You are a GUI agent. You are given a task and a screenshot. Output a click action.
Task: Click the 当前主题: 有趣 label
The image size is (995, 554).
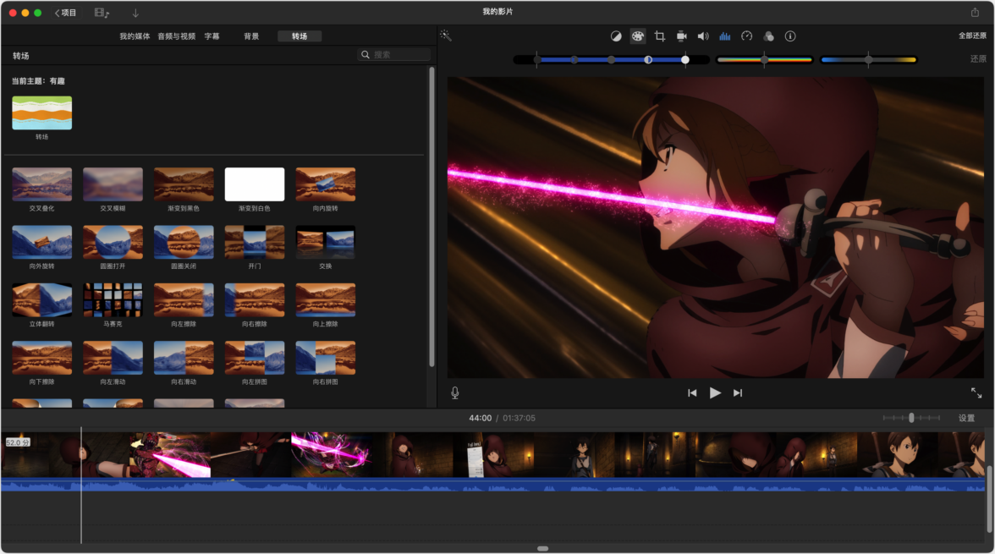pos(38,81)
